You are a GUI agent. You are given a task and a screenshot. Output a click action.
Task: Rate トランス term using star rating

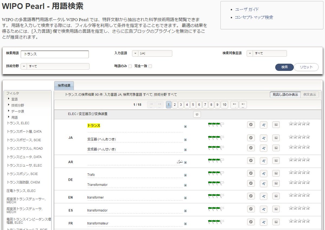pyautogui.click(x=299, y=124)
